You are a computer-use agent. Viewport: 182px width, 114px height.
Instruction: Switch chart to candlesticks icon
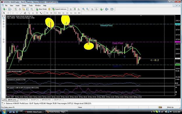(x=75, y=9)
